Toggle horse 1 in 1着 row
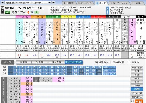 11,67
